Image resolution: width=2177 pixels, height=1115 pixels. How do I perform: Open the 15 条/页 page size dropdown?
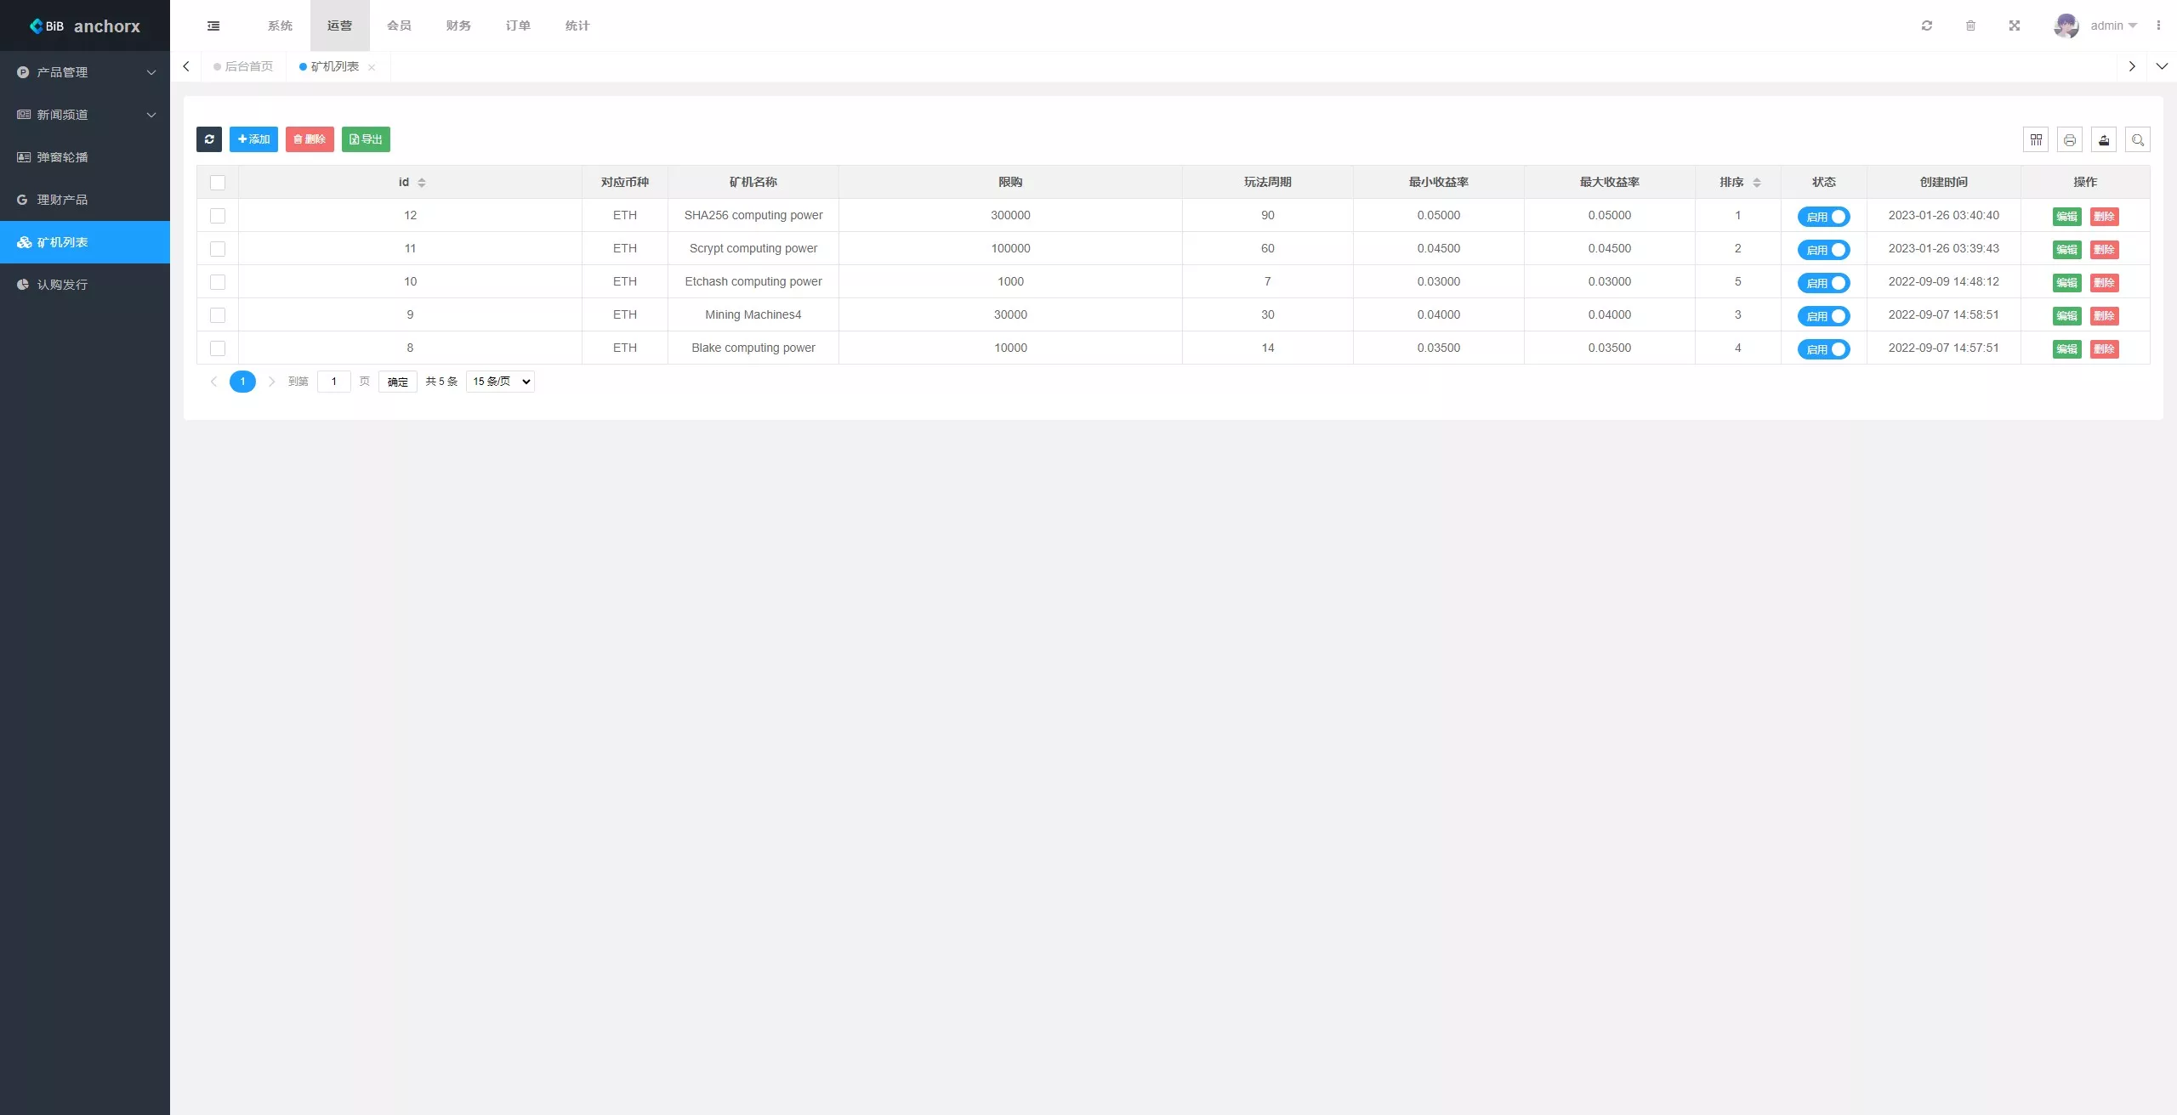click(500, 382)
